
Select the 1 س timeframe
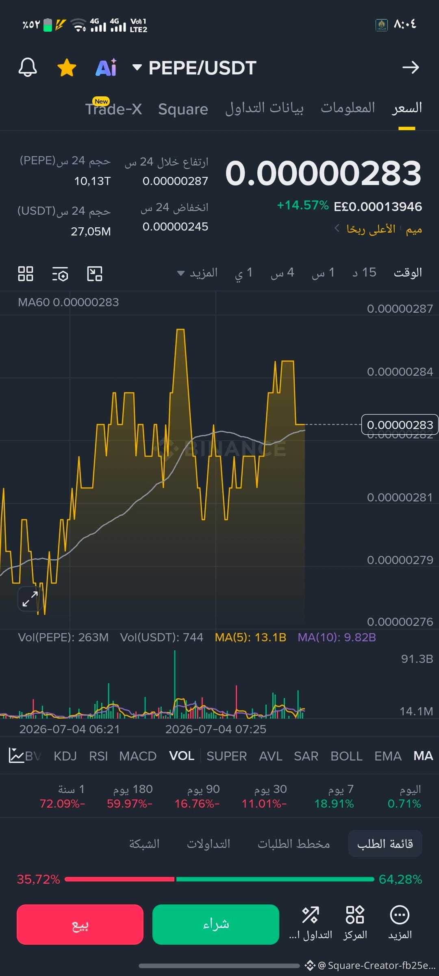coord(323,273)
